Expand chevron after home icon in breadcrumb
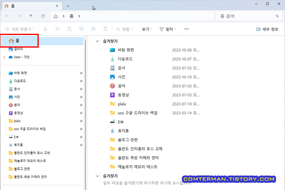Screen dimensions: 285x190 (x=64, y=16)
